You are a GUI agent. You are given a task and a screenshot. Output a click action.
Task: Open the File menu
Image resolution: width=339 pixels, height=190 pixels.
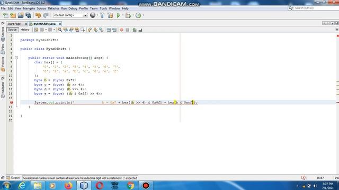[3, 8]
